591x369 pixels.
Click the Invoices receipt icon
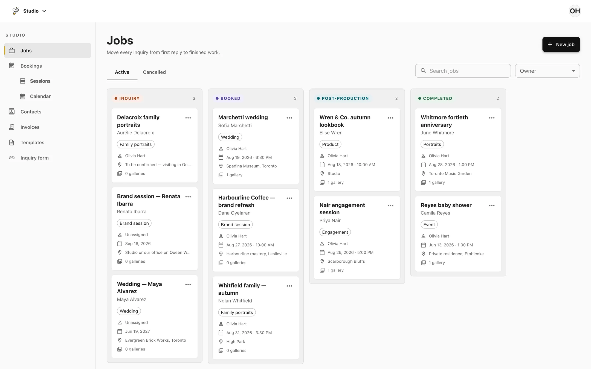[x=11, y=127]
